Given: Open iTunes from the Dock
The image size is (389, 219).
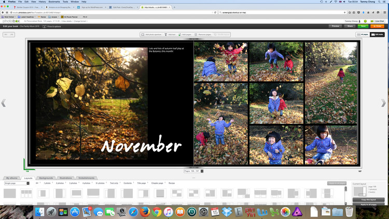Looking at the screenshot, I should pyautogui.click(x=168, y=212).
